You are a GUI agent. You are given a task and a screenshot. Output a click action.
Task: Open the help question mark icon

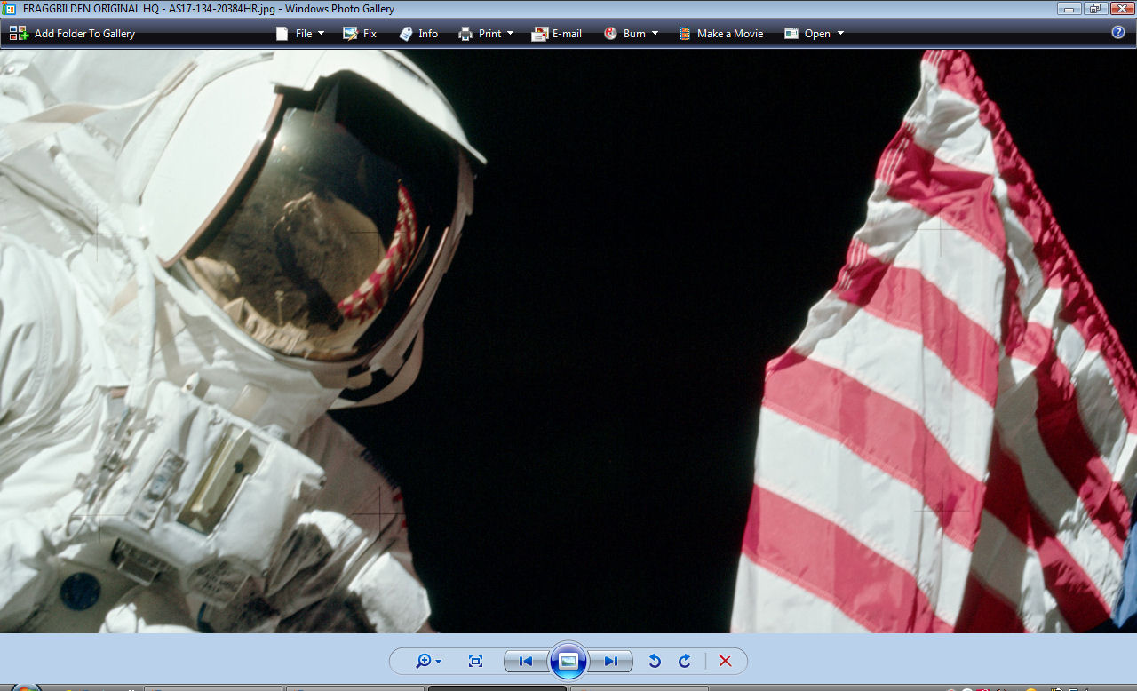click(x=1118, y=32)
